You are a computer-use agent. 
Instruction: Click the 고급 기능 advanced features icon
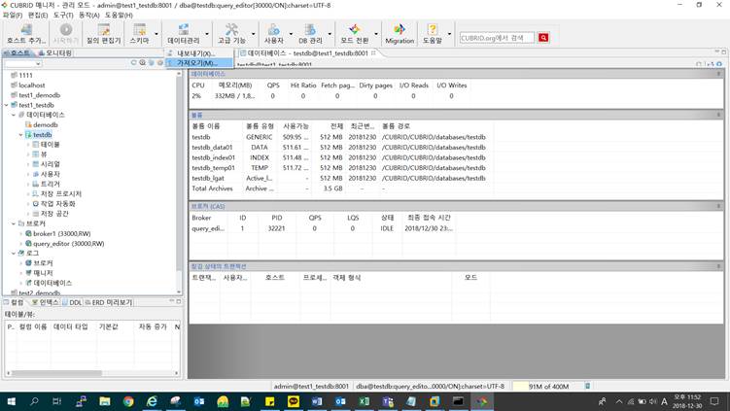pyautogui.click(x=231, y=33)
